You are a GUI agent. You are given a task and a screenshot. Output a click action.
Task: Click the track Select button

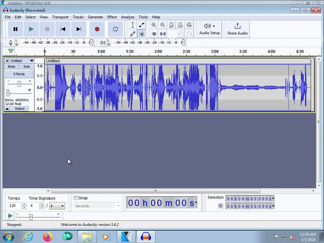(20, 109)
